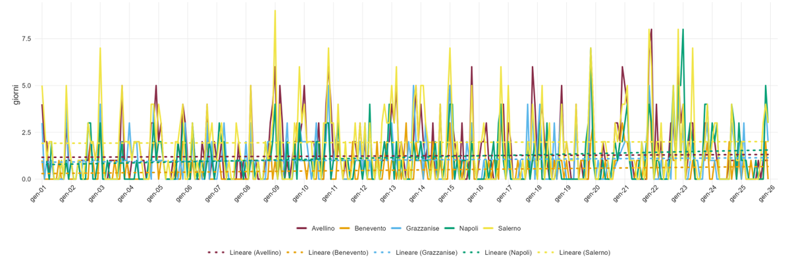
Task: Click the tallest Salerno peak near gen-09
Action: pyautogui.click(x=275, y=11)
